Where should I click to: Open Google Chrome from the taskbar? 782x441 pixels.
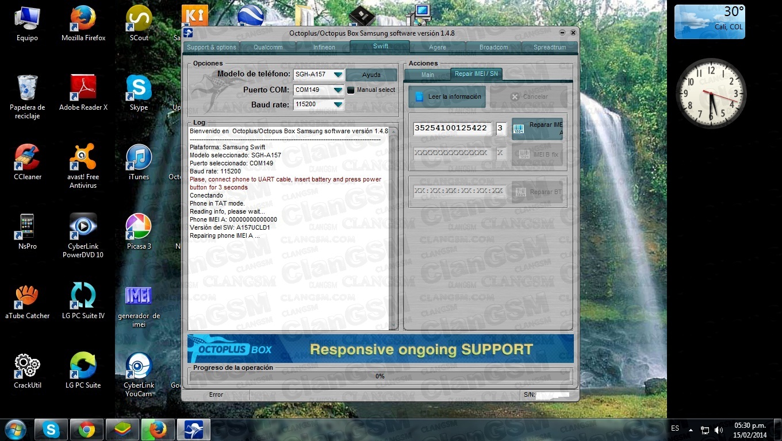(x=87, y=430)
